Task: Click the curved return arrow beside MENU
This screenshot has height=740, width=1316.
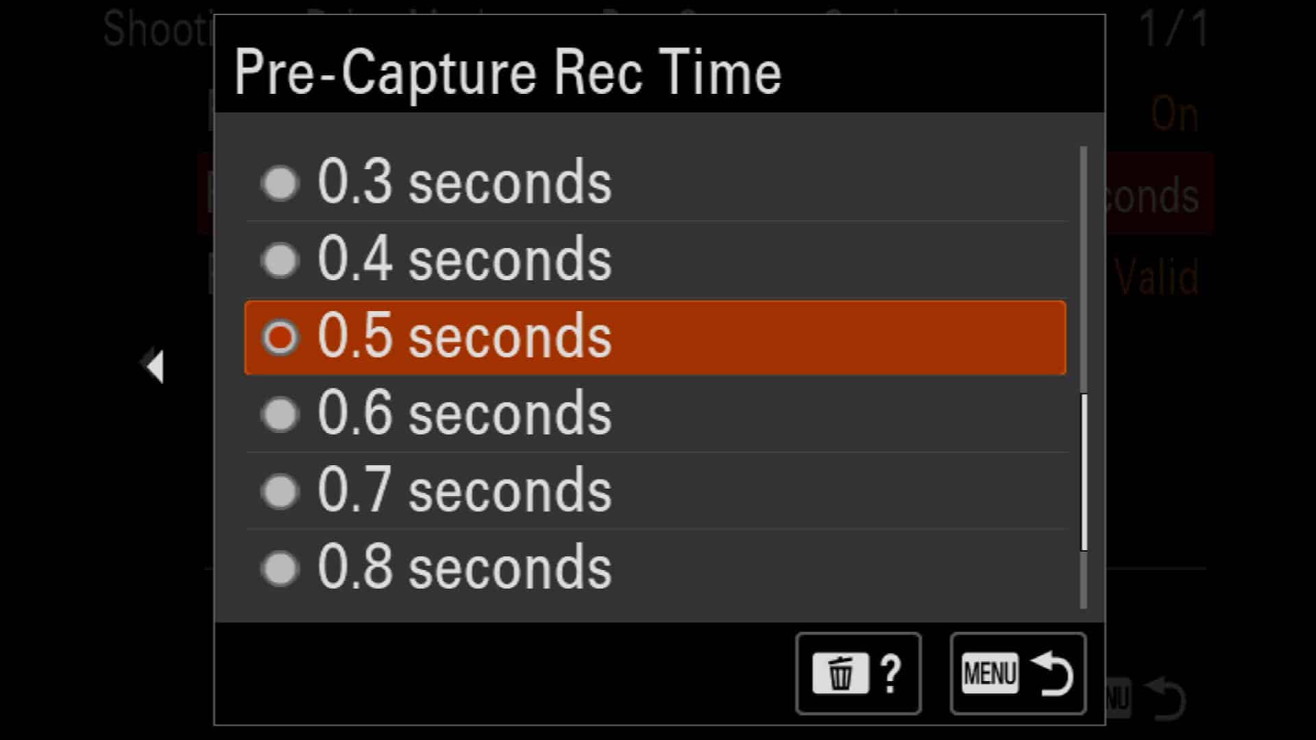Action: (1052, 674)
